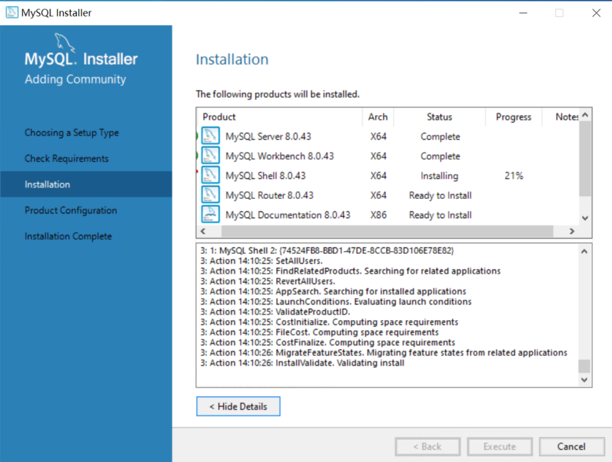Click the product table horizontal scrollbar thumb
This screenshot has height=462, width=612.
pos(387,231)
